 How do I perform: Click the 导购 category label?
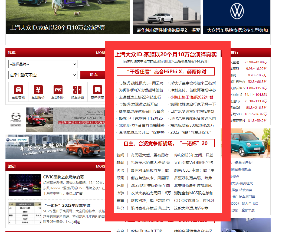click(x=120, y=178)
